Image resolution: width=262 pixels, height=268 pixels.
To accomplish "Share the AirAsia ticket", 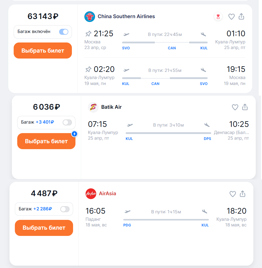I will pyautogui.click(x=243, y=194).
